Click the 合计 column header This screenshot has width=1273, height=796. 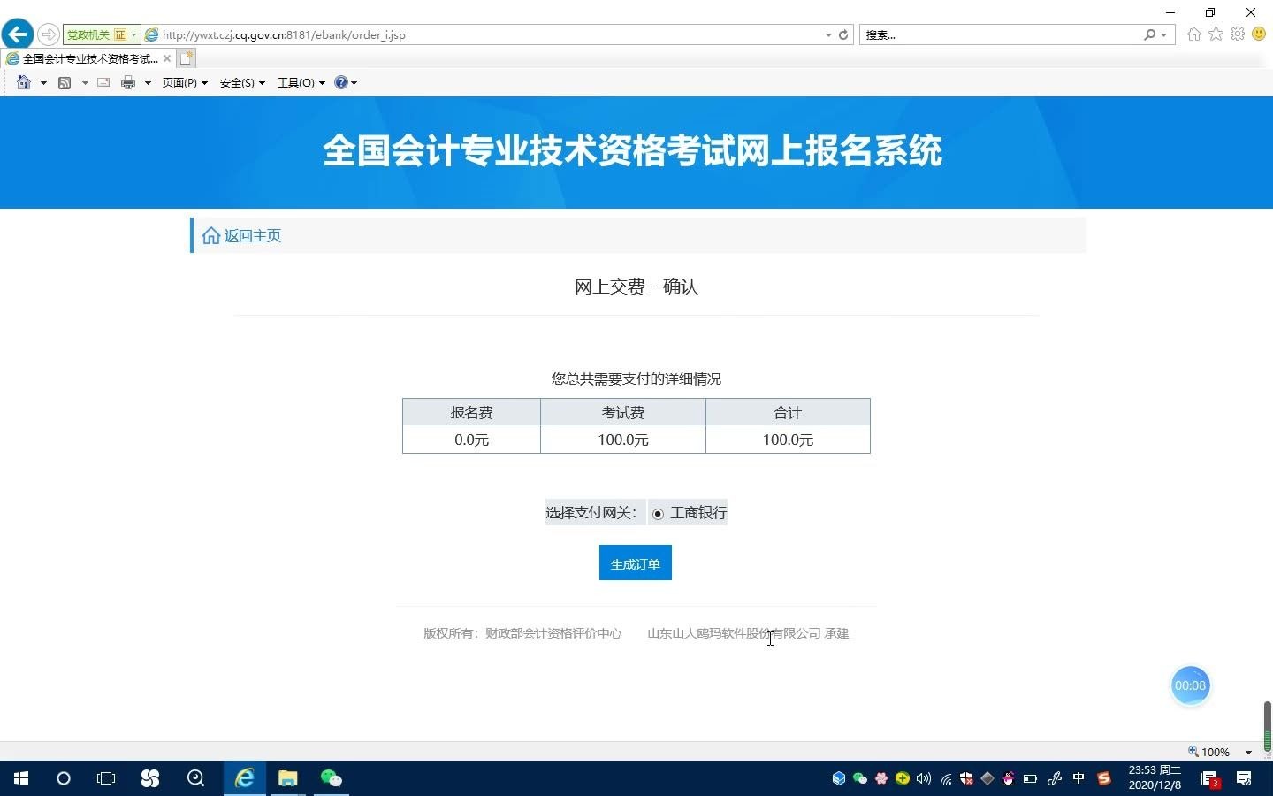pos(788,412)
